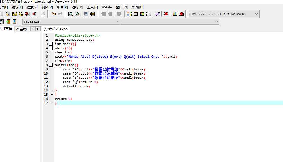Select the 未命名1.cpp editor tab

56,29
